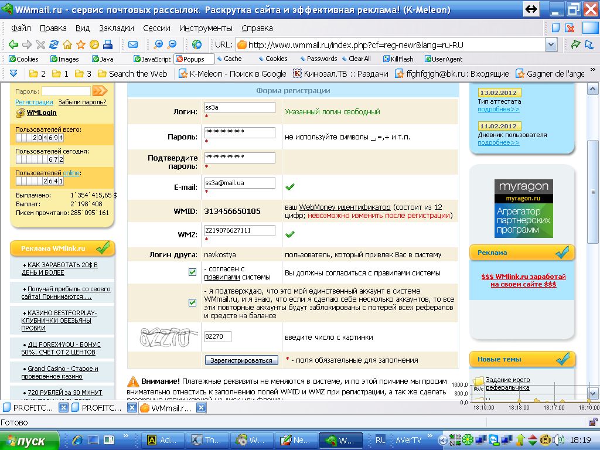
Task: Switch to the second PROFITC tab
Action: [98, 408]
